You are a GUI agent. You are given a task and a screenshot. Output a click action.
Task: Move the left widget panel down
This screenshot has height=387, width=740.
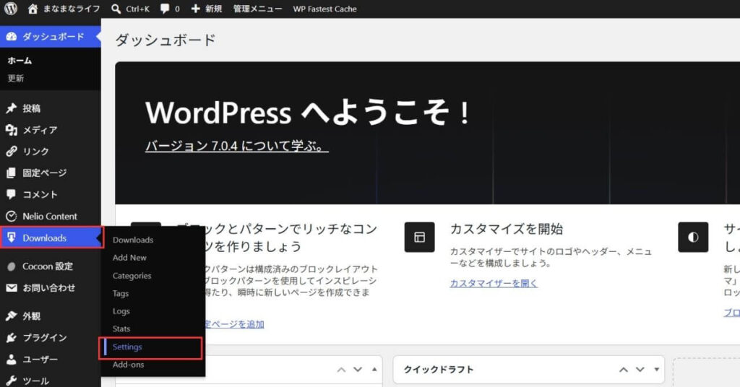coord(358,370)
